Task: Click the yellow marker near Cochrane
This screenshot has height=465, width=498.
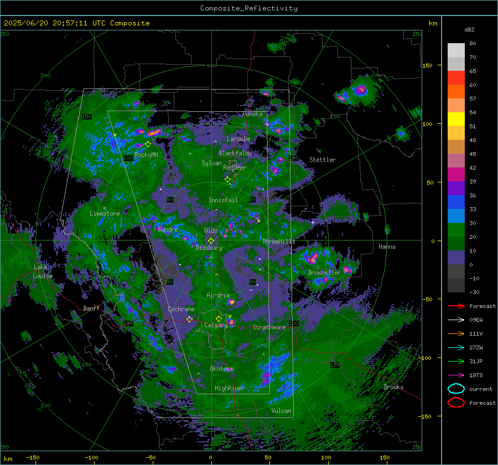Action: click(189, 320)
